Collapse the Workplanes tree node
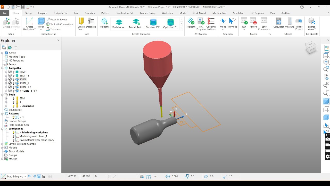330x186 pixels. point(2,129)
